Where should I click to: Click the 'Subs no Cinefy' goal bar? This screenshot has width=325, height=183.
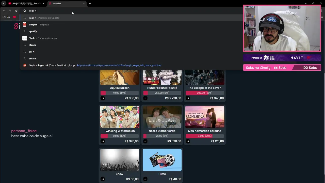pos(282,68)
